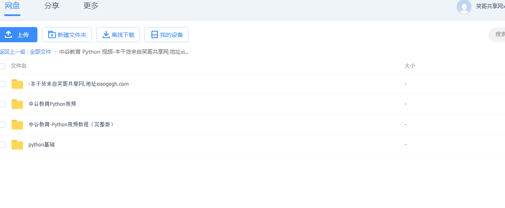Check the box for 中谷教育Python视频 folder
Screen dimensions: 505x208
(x=2, y=104)
